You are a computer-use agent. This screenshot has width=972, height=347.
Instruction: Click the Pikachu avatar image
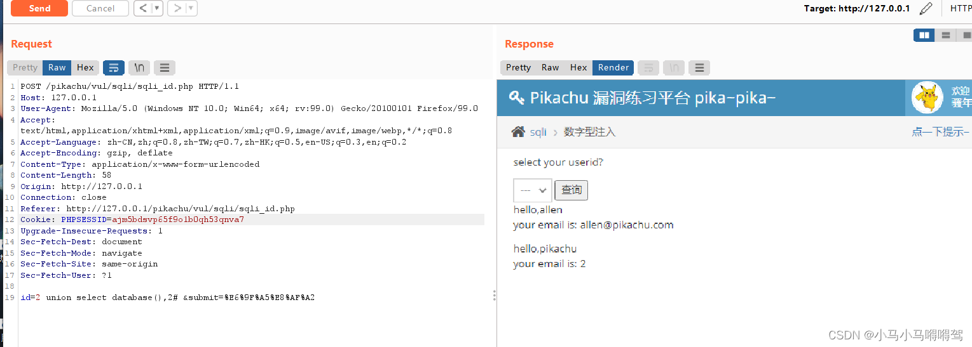pos(927,98)
